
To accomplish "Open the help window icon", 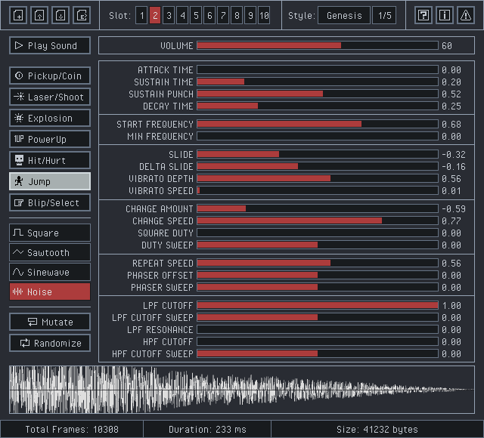I will coord(423,15).
